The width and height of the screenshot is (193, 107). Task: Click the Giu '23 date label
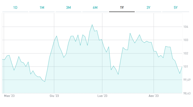coord(54,96)
